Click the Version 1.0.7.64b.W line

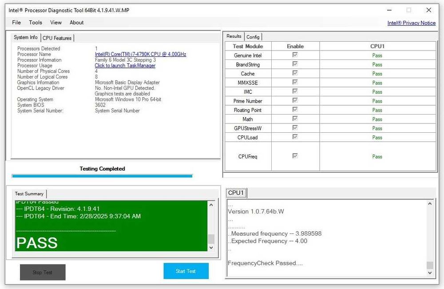coord(256,211)
